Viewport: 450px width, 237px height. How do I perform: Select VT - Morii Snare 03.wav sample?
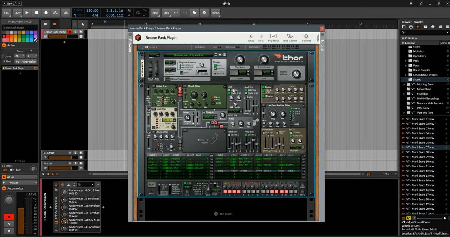coord(420,128)
